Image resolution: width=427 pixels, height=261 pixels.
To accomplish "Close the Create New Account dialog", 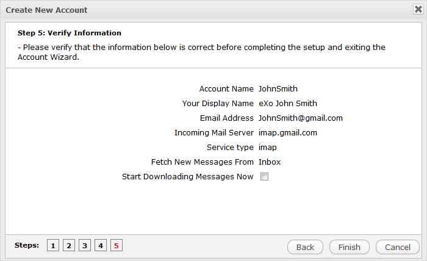I will point(418,10).
